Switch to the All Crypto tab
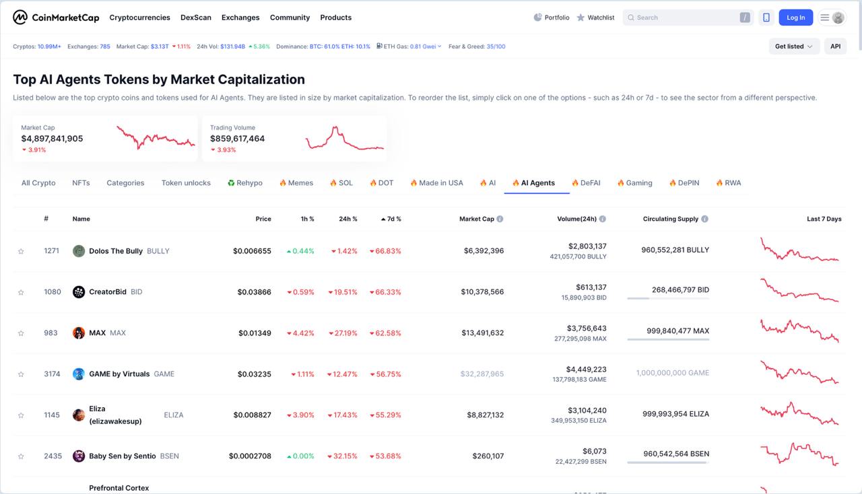The image size is (862, 494). 38,183
